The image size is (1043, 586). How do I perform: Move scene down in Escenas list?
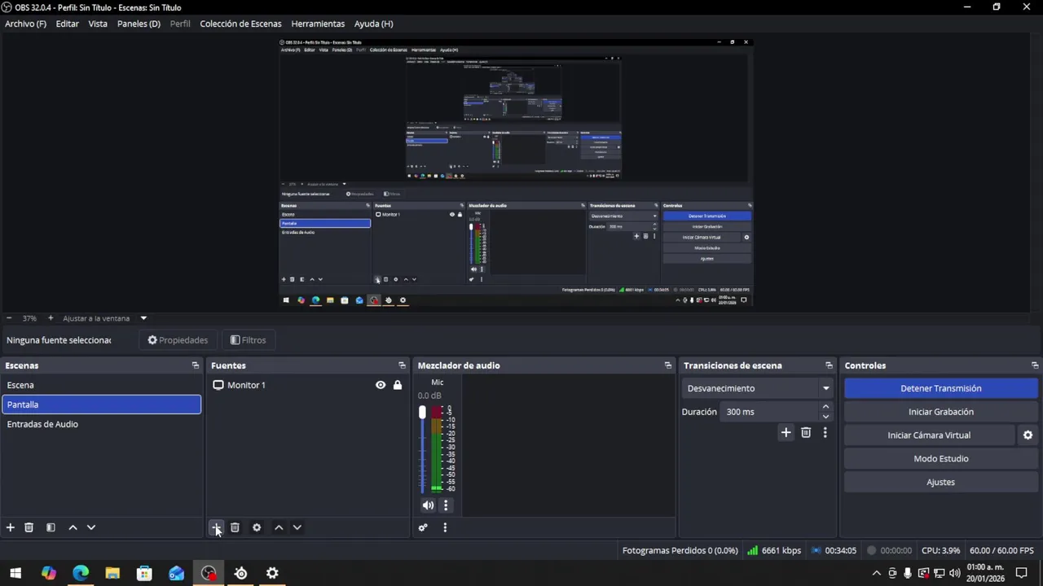91,527
